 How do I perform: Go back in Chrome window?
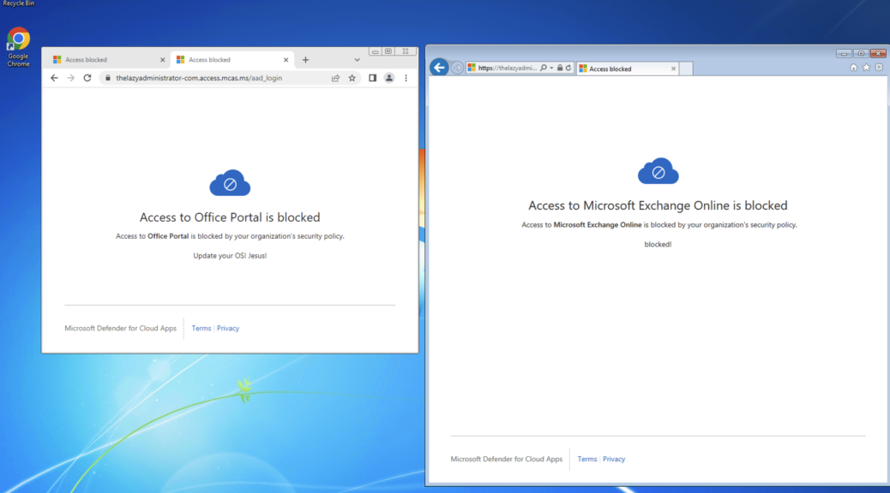[x=54, y=78]
